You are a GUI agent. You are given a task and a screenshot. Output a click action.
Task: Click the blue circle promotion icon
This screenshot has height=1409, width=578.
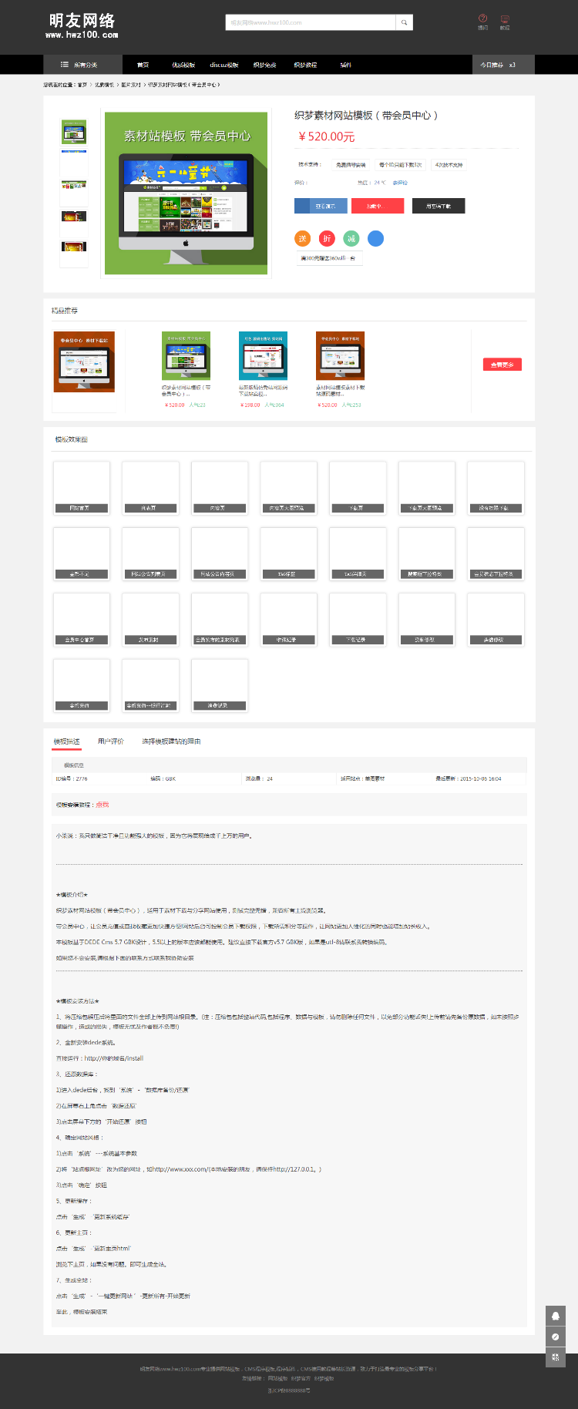(375, 238)
